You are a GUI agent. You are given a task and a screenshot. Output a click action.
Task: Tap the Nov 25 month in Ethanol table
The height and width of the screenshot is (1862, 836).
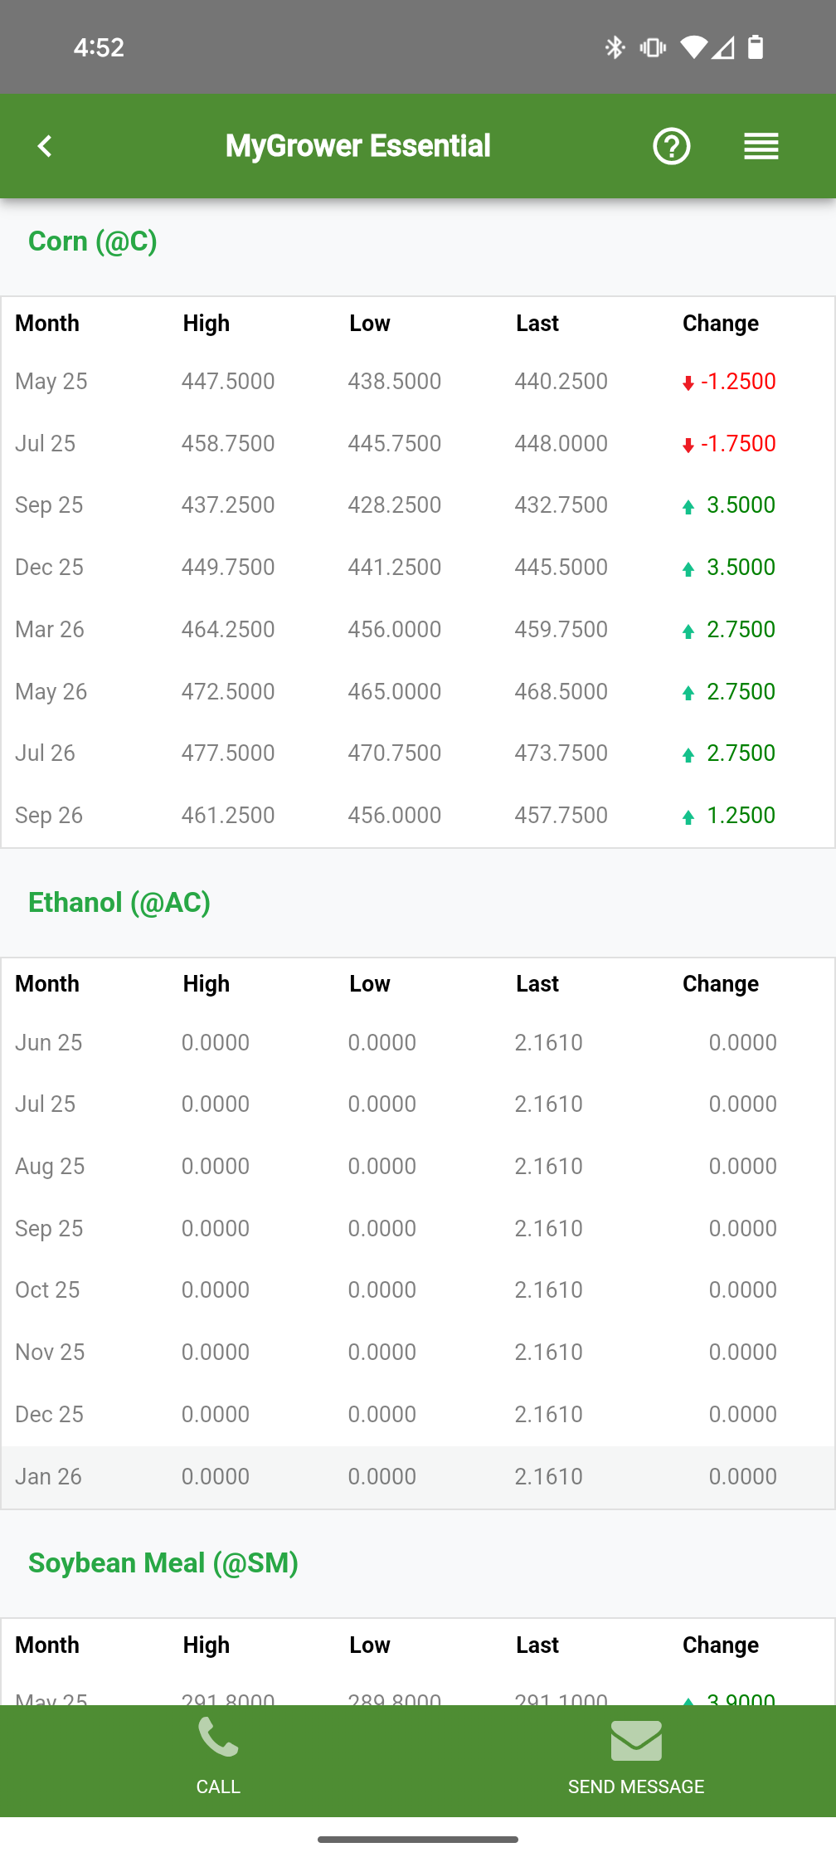point(50,1352)
